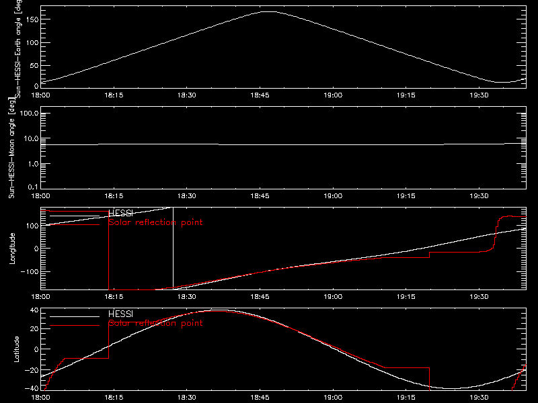Click the "50" tick on Earth angle plot
Screen dimensions: 538x403
point(34,65)
